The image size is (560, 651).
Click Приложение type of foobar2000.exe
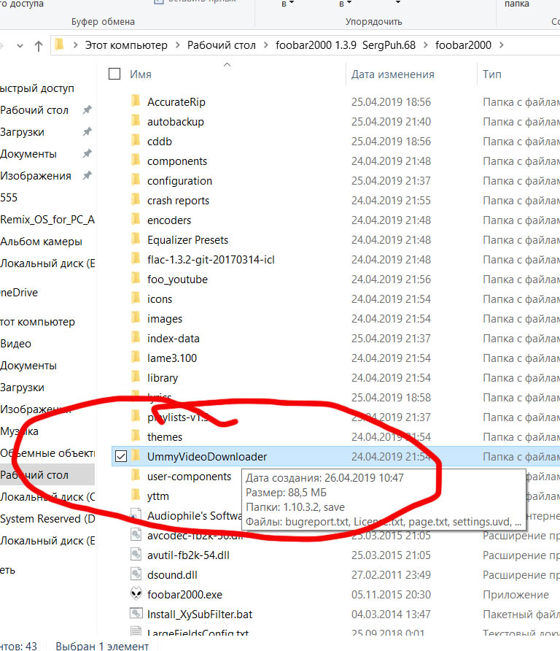516,595
